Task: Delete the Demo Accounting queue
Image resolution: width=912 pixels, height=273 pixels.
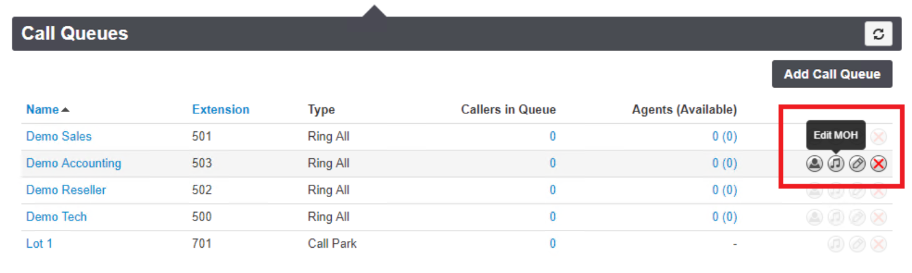Action: tap(879, 164)
